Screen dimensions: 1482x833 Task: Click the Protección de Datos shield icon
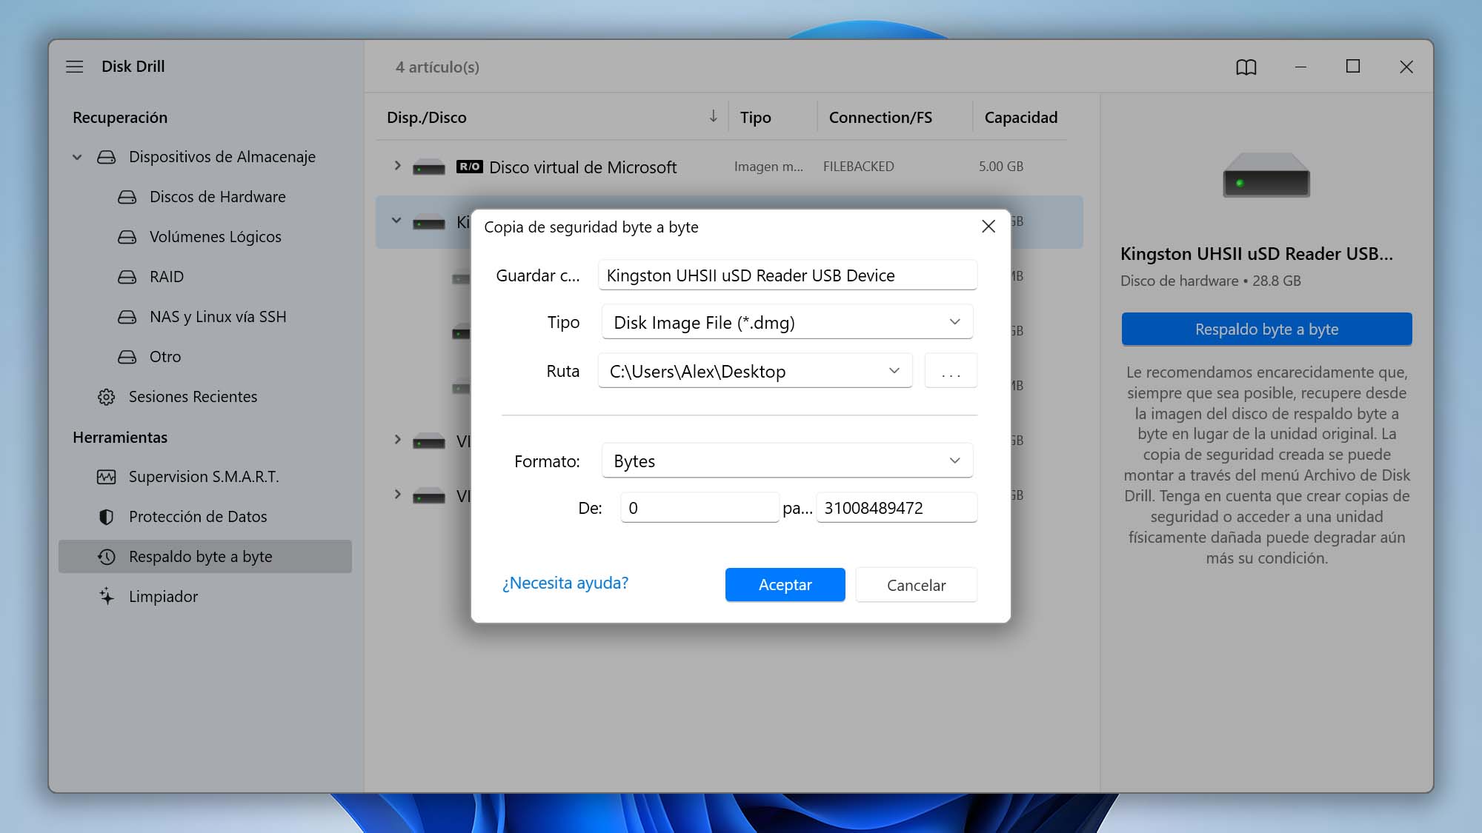click(107, 517)
